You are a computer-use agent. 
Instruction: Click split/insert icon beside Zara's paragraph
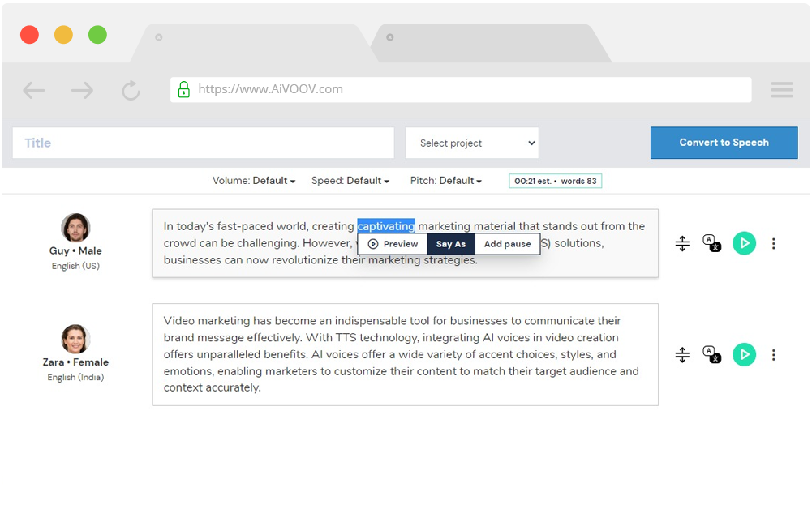click(682, 354)
